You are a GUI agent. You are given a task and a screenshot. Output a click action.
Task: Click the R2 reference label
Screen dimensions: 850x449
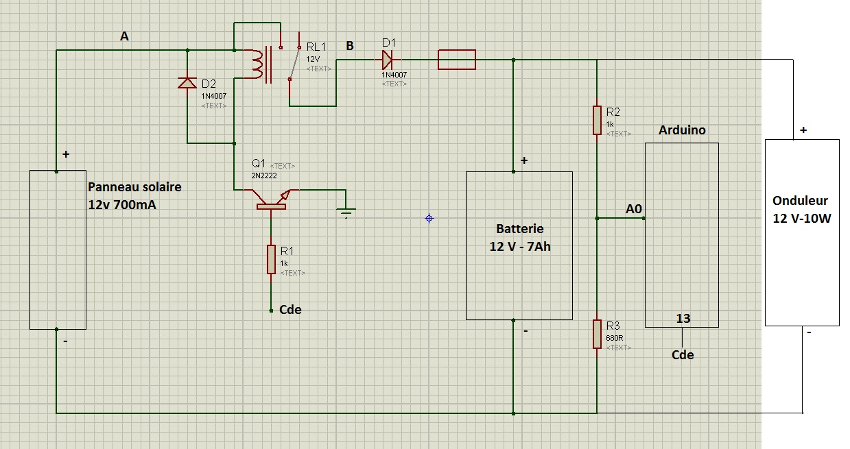point(613,111)
